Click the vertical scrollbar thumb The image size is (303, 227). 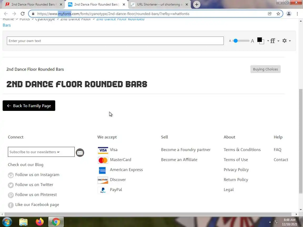[x=301, y=141]
